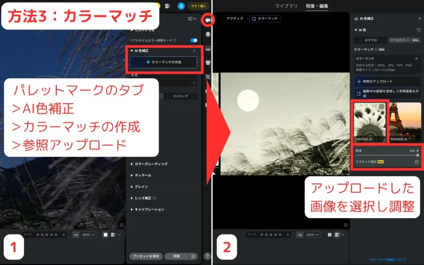The height and width of the screenshot is (265, 424).
Task: Open カラーマッチ機能について link
Action: [388, 259]
